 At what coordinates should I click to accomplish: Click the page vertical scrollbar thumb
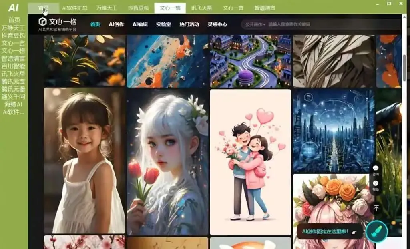(404, 67)
